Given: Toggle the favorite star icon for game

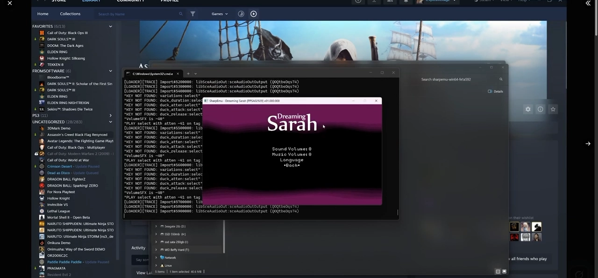Looking at the screenshot, I should click(553, 109).
